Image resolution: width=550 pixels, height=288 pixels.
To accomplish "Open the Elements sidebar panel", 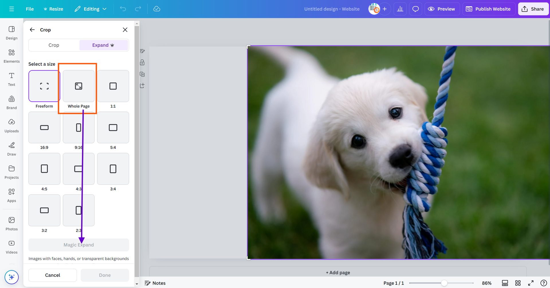I will pyautogui.click(x=11, y=56).
